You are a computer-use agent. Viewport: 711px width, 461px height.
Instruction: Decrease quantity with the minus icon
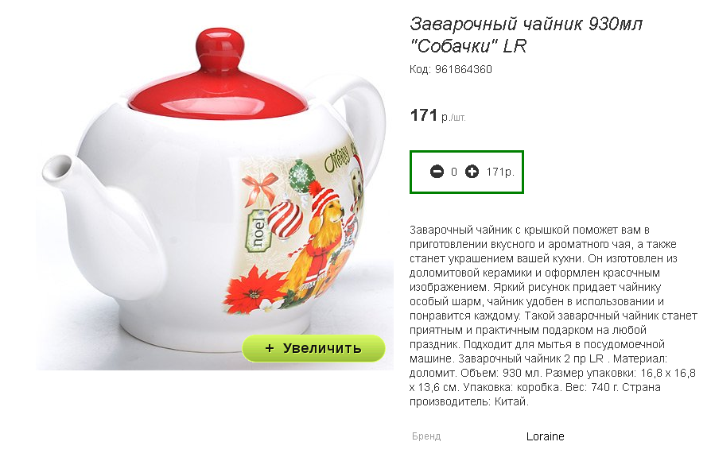point(437,172)
